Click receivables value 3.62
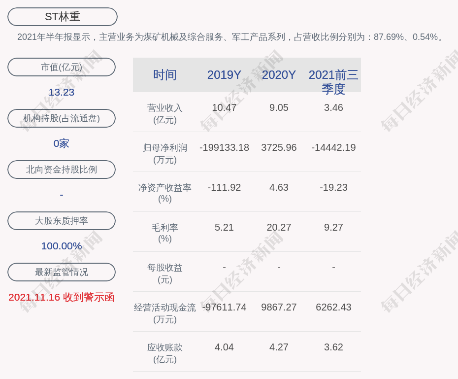Viewport: 458px width, 379px height. [333, 347]
